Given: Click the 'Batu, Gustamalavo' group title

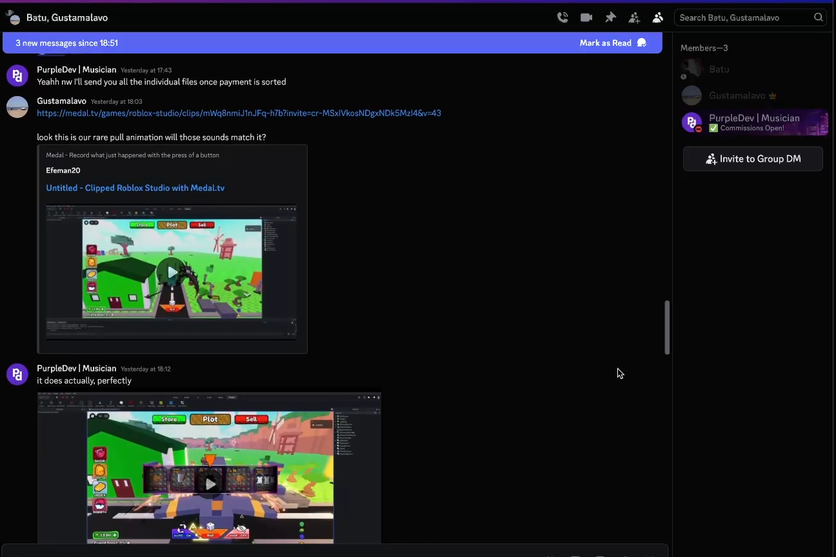Looking at the screenshot, I should pos(67,17).
